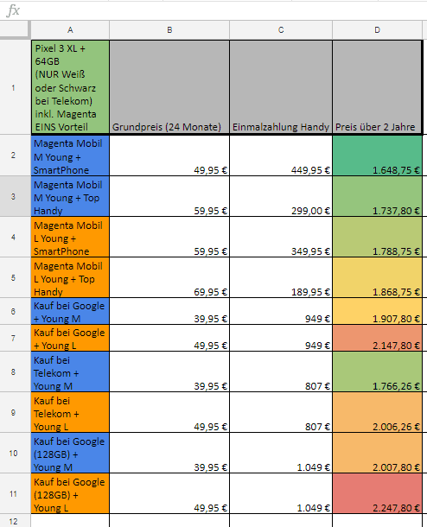This screenshot has width=427, height=527.
Task: Click the 'Grundpreis (24 Monate)' header cell
Action: (169, 87)
